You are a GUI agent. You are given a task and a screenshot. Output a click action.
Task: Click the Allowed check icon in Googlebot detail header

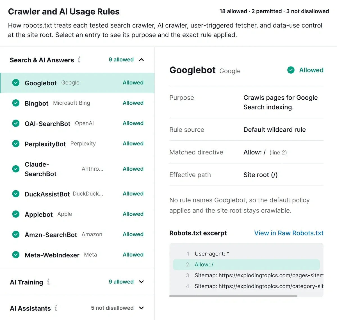pyautogui.click(x=291, y=70)
